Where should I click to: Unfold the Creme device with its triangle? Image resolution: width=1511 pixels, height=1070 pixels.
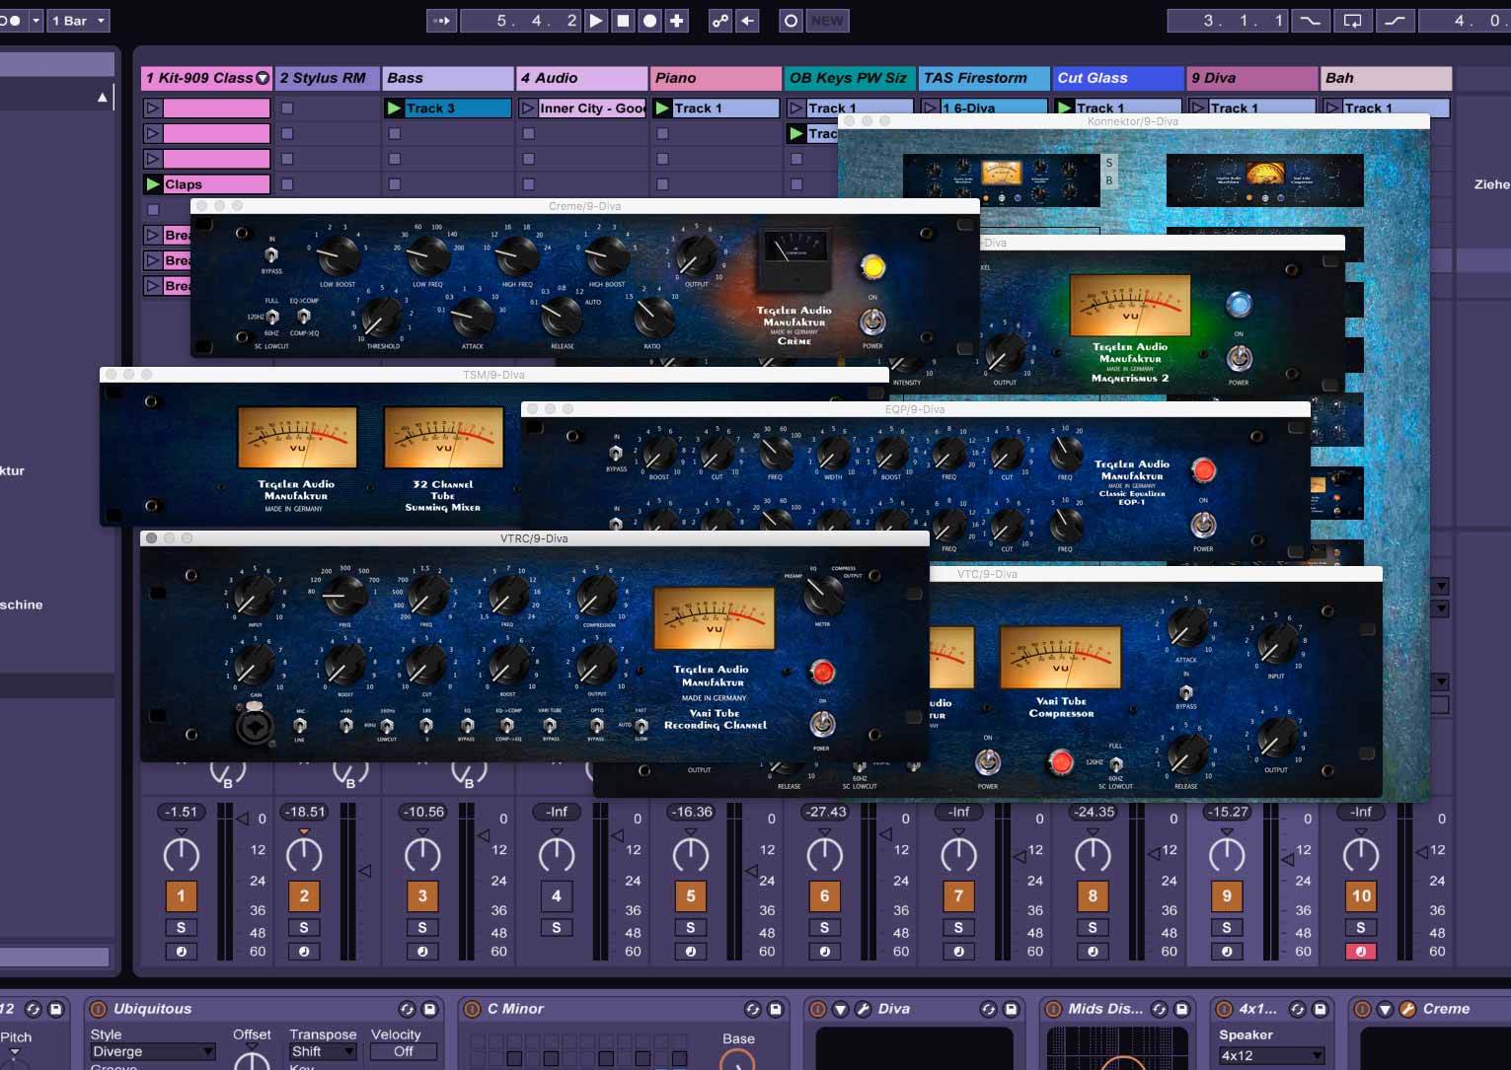pos(1385,1009)
